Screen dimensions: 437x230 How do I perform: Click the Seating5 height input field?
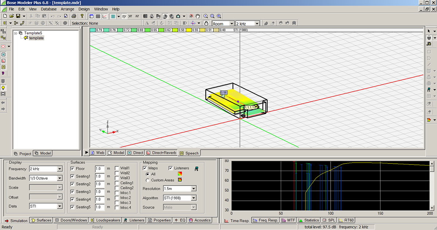99,207
